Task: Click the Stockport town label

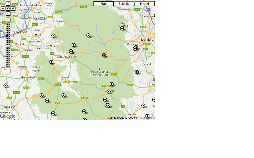Action: click(21, 32)
